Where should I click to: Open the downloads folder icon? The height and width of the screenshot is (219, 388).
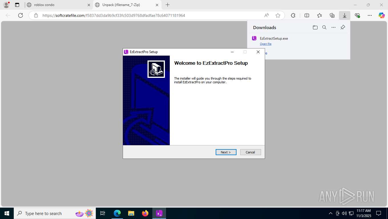tap(315, 27)
